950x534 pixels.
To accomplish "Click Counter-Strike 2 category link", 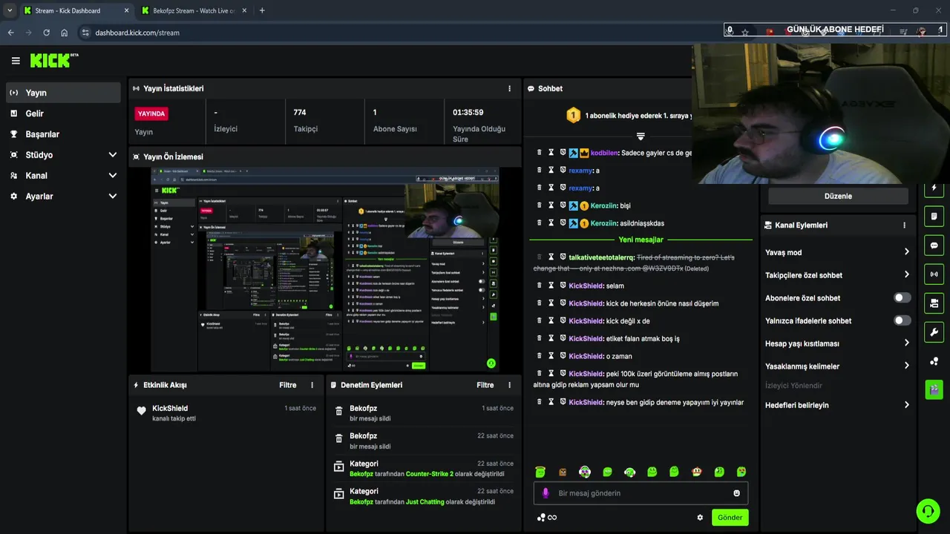I will click(x=429, y=474).
